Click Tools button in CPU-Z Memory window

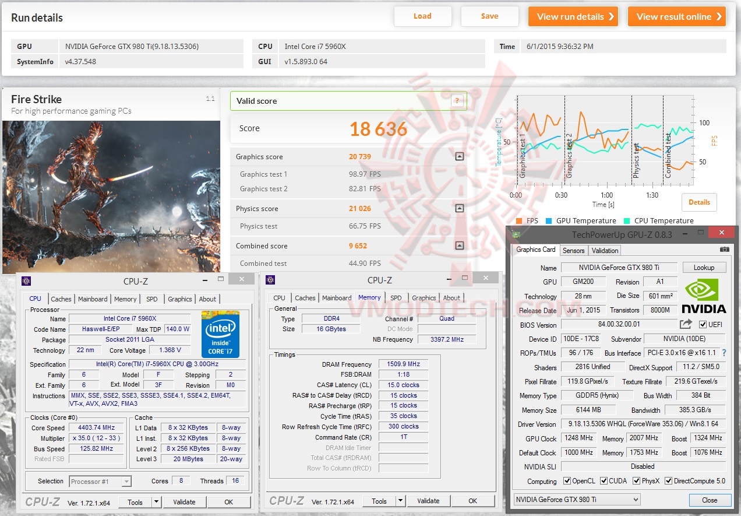point(379,501)
